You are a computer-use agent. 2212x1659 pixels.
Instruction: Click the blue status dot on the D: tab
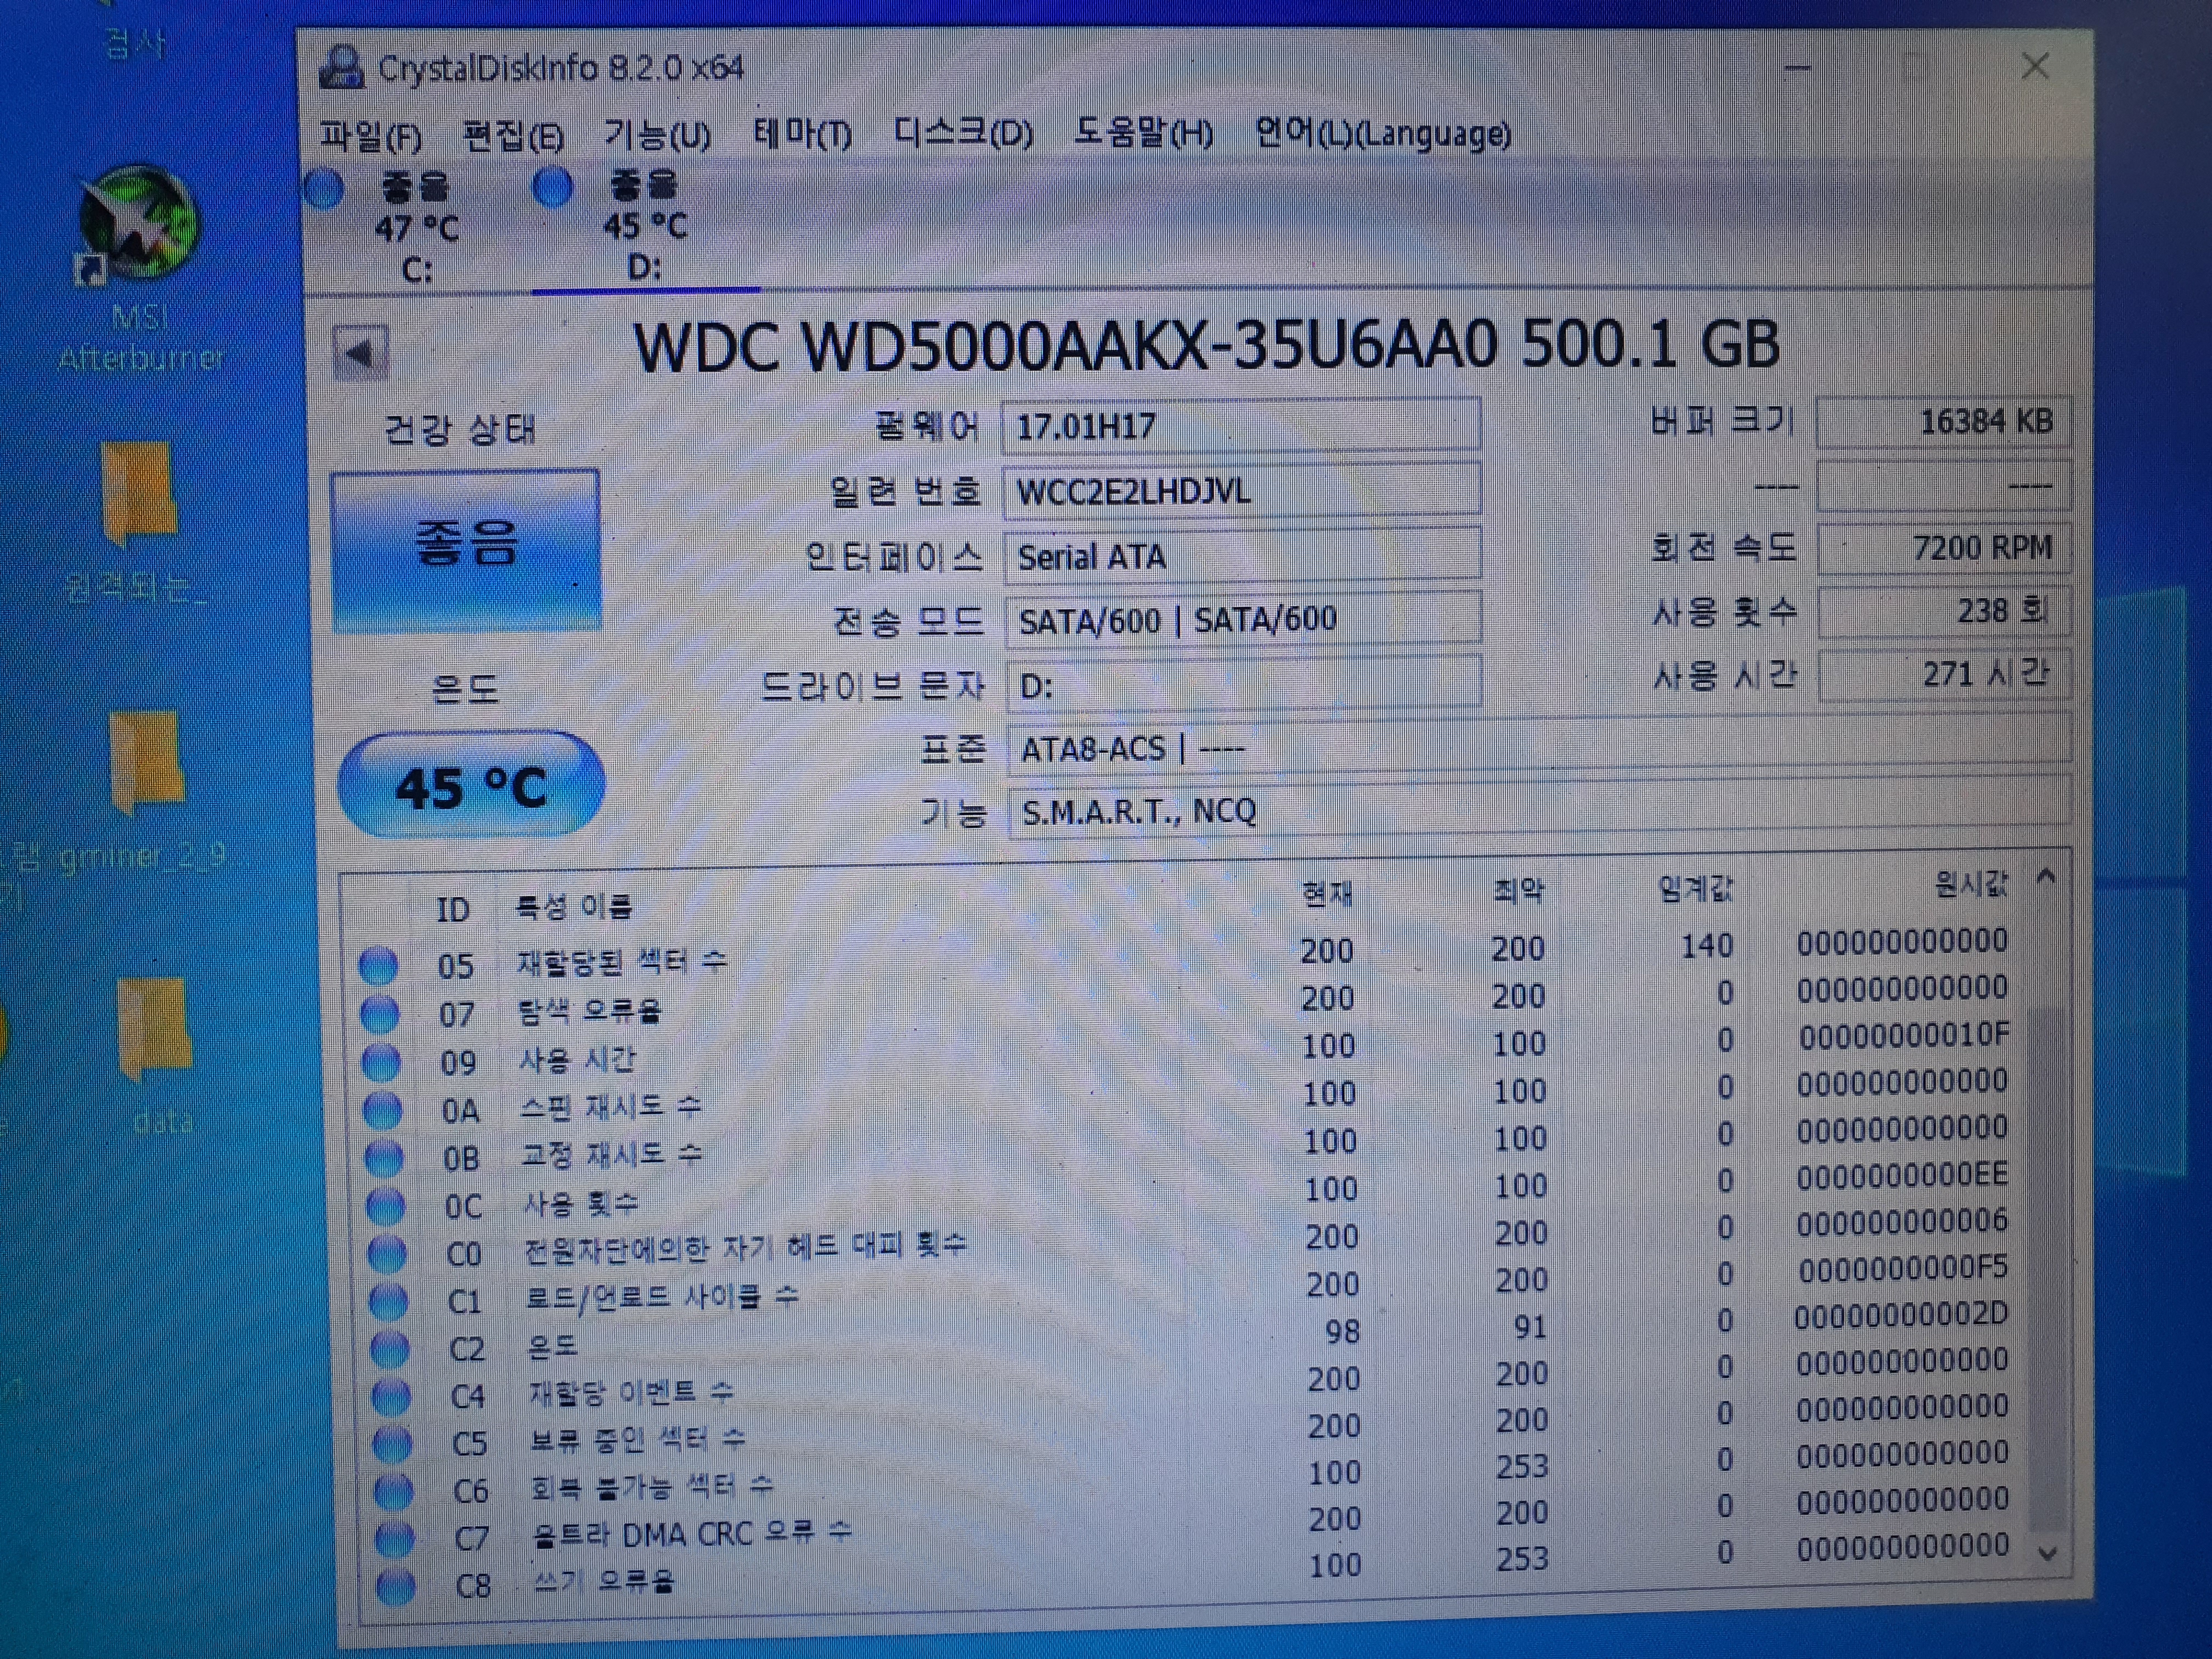(552, 188)
